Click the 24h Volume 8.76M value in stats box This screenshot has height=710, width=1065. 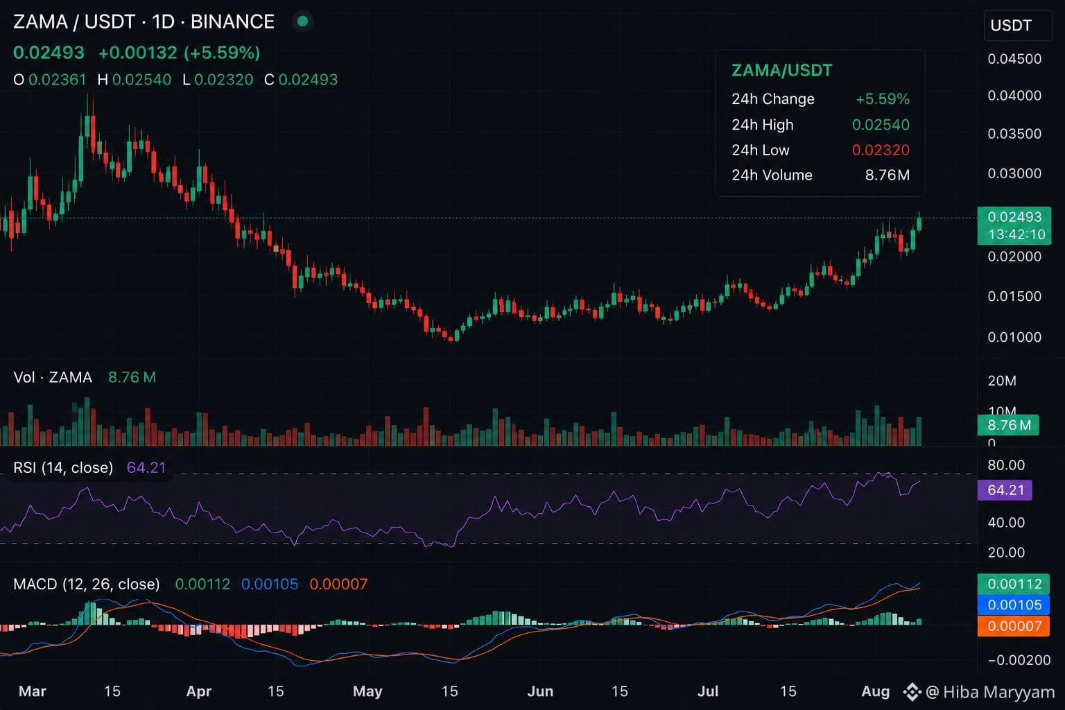pos(887,175)
